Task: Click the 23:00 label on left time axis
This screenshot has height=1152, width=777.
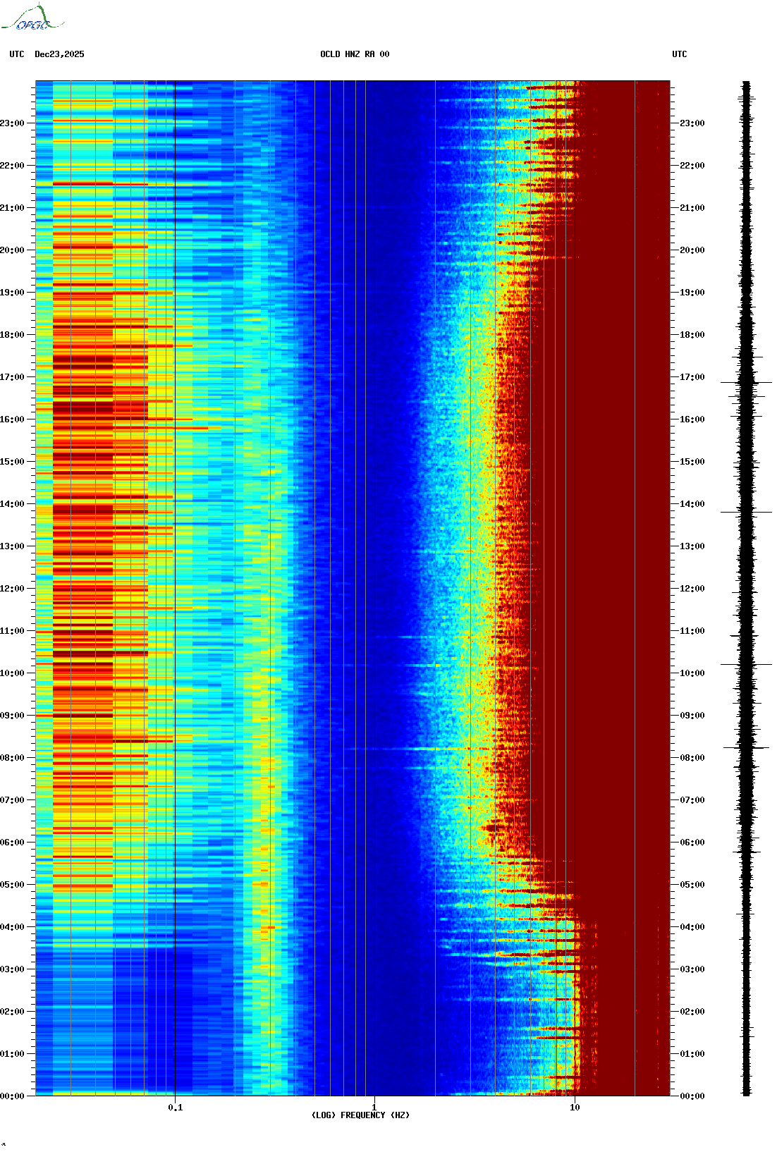Action: tap(12, 123)
